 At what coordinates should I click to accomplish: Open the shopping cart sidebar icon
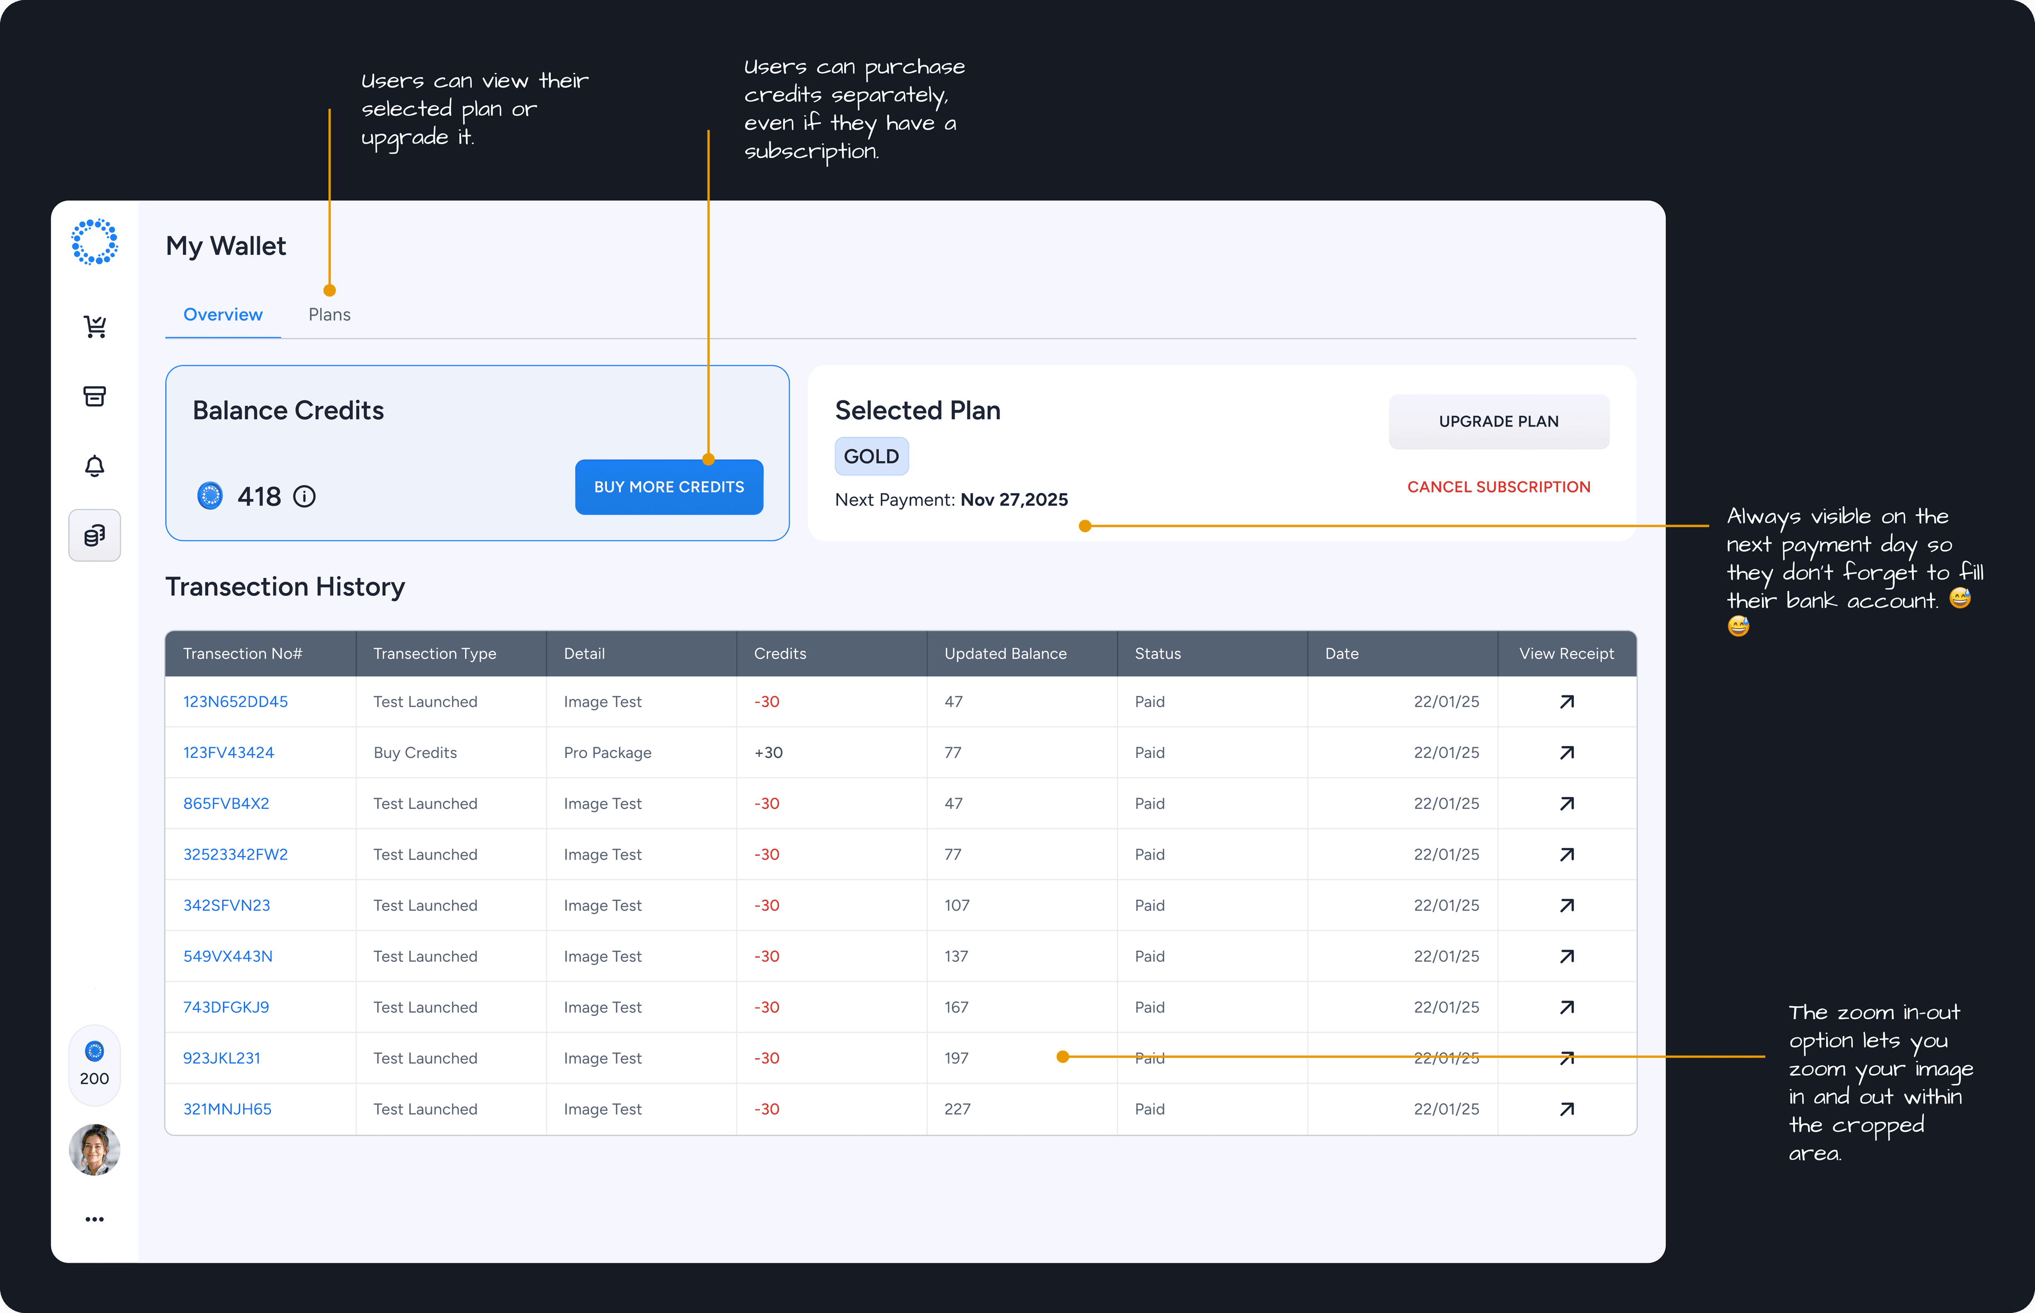coord(95,327)
